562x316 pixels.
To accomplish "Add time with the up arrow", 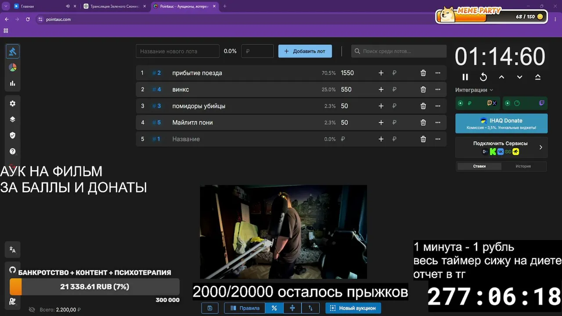I will [x=501, y=77].
